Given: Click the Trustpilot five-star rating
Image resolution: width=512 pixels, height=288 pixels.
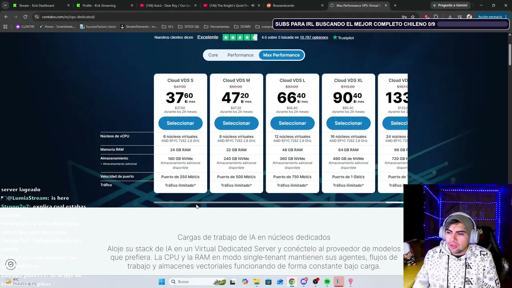Looking at the screenshot, I should [x=240, y=38].
